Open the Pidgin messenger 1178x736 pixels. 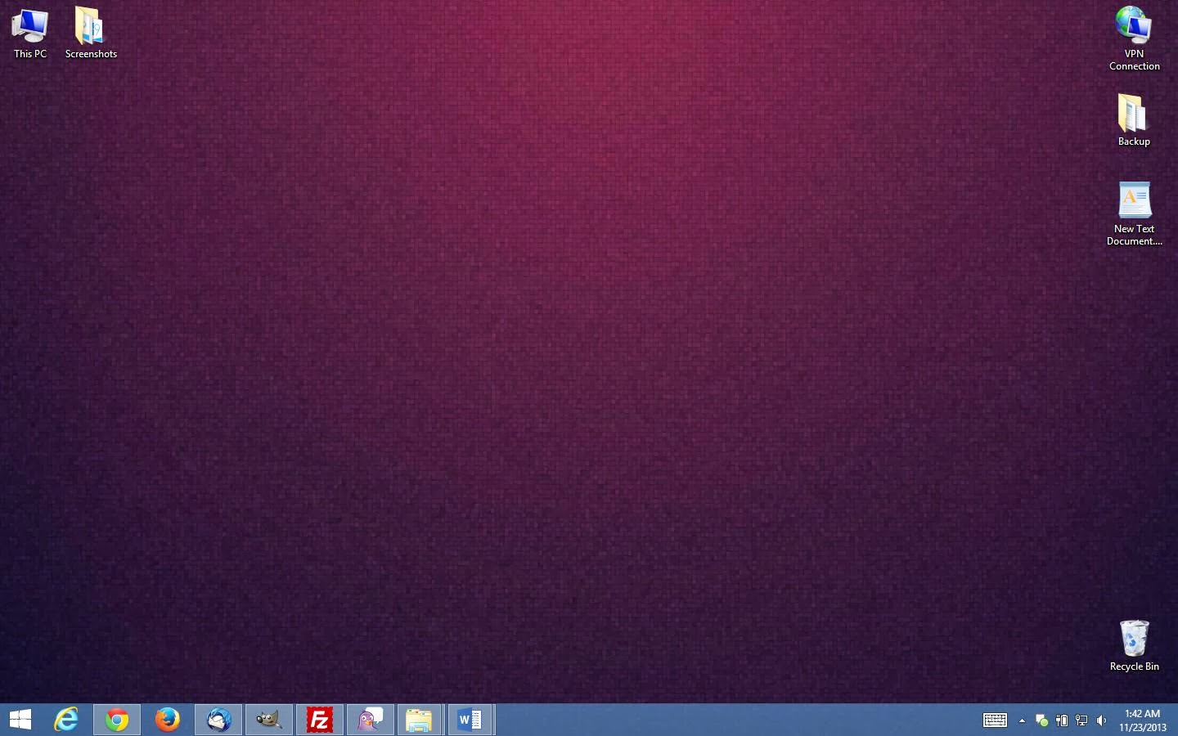coord(371,720)
